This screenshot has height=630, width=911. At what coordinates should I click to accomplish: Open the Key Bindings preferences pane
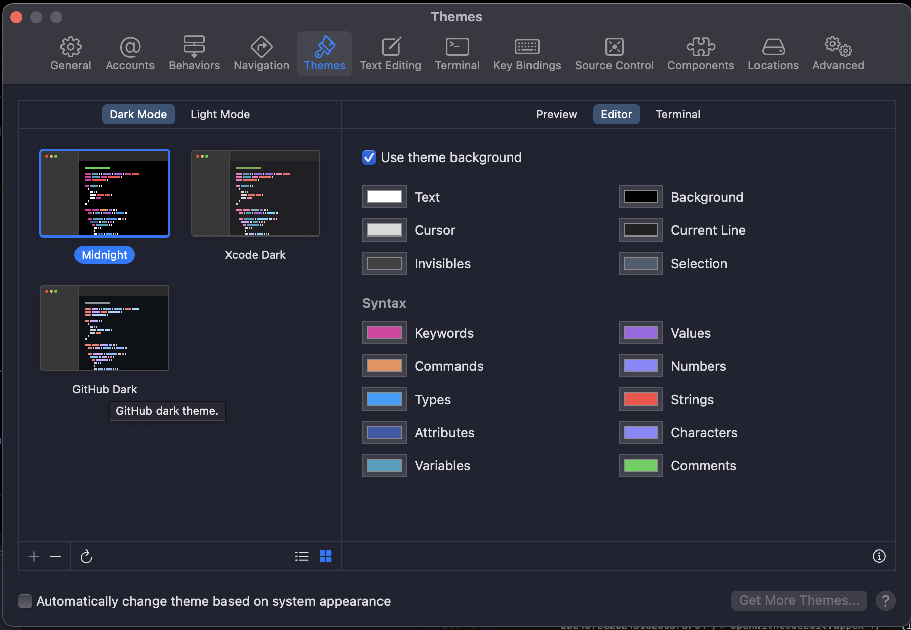pyautogui.click(x=527, y=54)
